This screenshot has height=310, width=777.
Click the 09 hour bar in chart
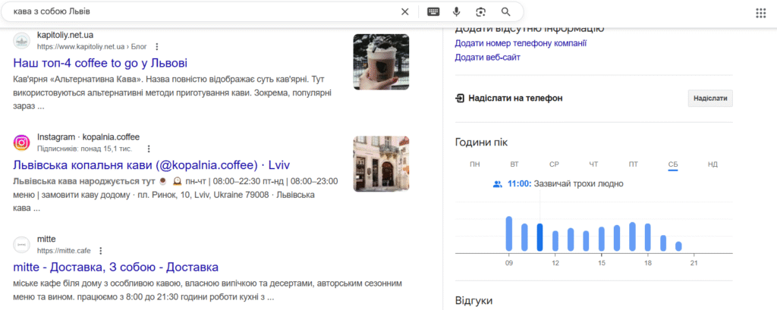(x=509, y=233)
